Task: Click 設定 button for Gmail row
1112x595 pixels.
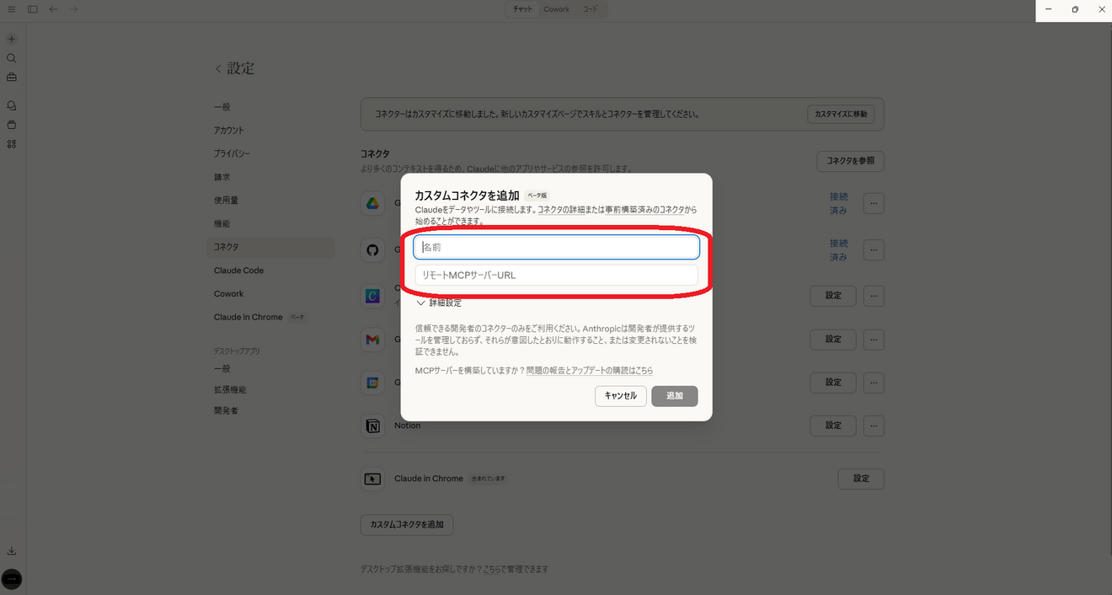Action: tap(833, 340)
